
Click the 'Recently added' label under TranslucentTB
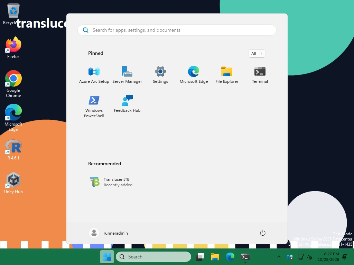(x=118, y=185)
